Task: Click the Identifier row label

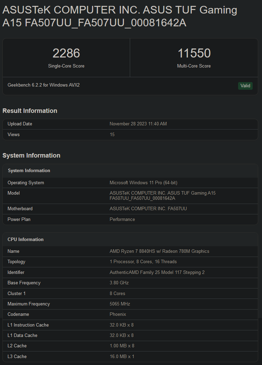Action: 16,272
